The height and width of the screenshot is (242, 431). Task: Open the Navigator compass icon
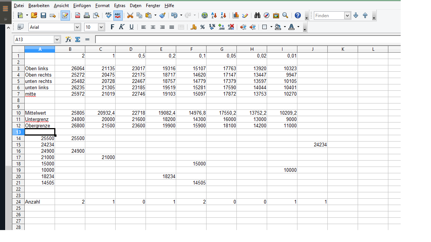pyautogui.click(x=267, y=15)
